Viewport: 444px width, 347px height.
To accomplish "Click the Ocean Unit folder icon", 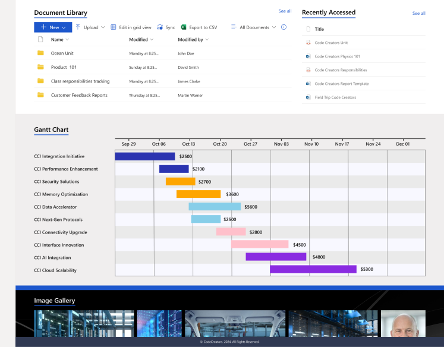I will click(40, 53).
